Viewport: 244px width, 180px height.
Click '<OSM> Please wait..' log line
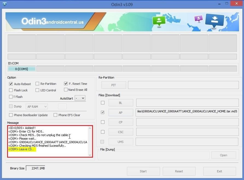[x=22, y=139]
